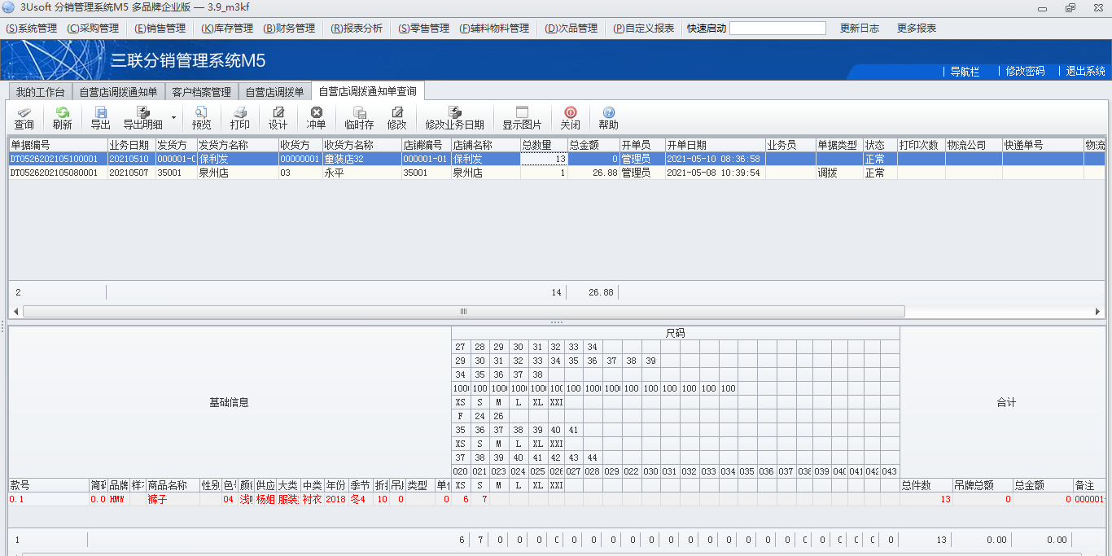The height and width of the screenshot is (556, 1112).
Task: Open the 系统管理 menu
Action: click(32, 28)
